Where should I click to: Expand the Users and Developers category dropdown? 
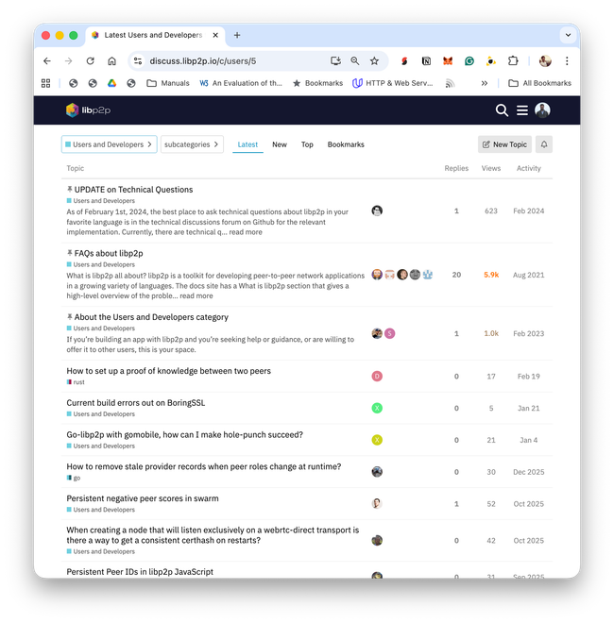[x=110, y=144]
